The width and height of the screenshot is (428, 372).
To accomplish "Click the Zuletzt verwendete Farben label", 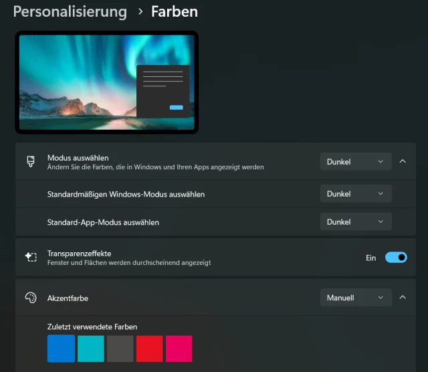I will pos(92,327).
